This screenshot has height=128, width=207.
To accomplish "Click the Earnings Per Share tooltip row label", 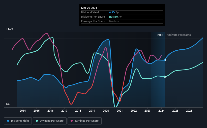I will 93,21.
